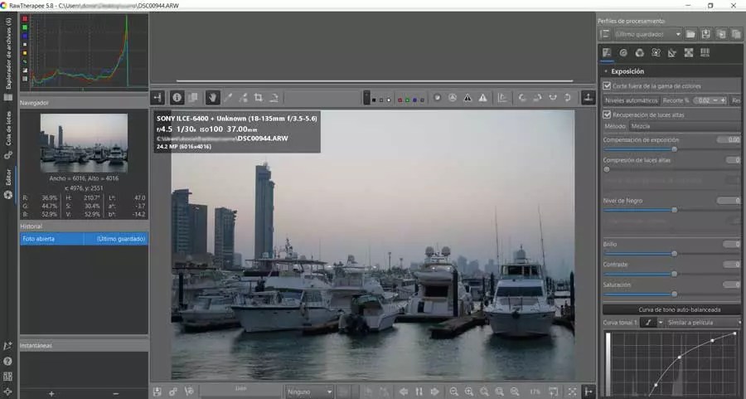Toggle the blue channel preview
Image resolution: width=746 pixels, height=399 pixels.
tap(415, 100)
